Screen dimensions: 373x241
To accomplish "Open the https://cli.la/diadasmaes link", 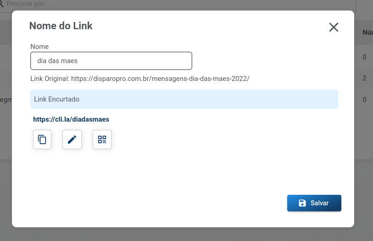I will [71, 119].
